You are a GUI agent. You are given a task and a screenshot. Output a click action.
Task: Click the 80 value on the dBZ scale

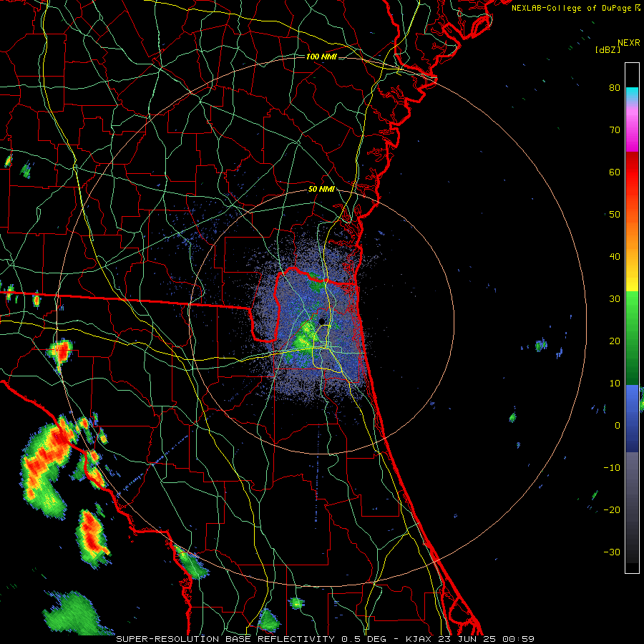coord(615,87)
